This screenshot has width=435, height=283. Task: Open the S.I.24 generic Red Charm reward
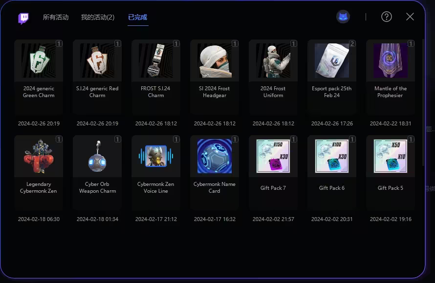97,77
